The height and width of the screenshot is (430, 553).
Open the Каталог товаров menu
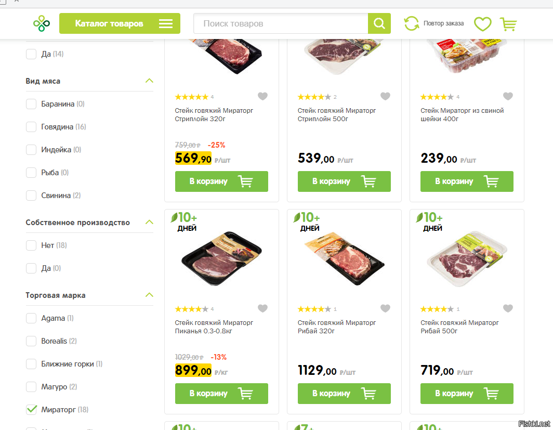click(120, 23)
